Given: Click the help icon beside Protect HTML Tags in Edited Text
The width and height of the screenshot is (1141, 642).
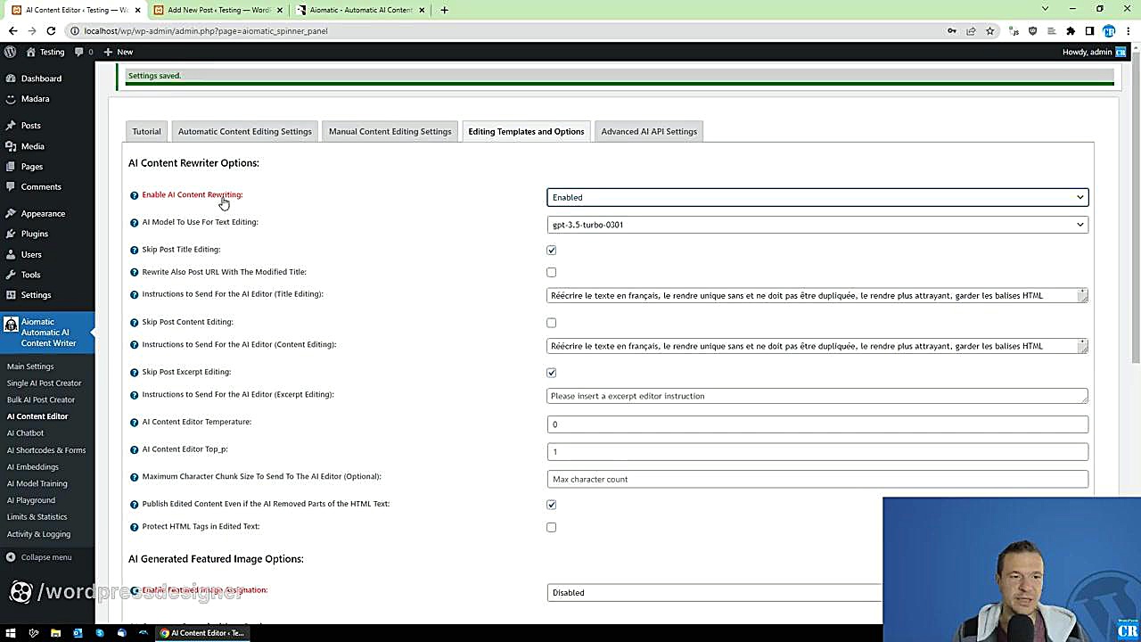Looking at the screenshot, I should [135, 527].
